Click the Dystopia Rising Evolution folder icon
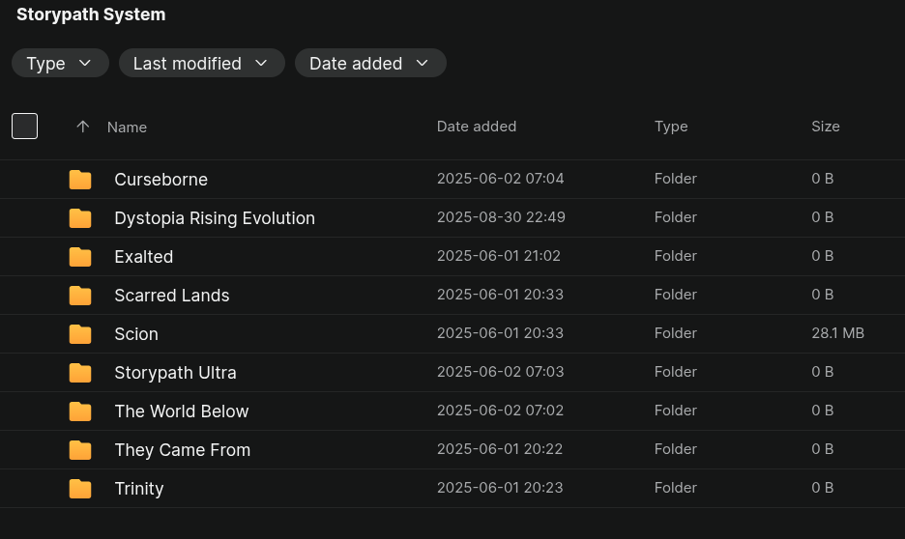 [80, 218]
